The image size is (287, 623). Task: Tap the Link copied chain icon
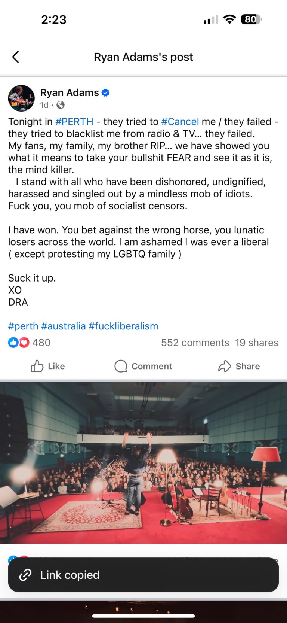tap(25, 575)
